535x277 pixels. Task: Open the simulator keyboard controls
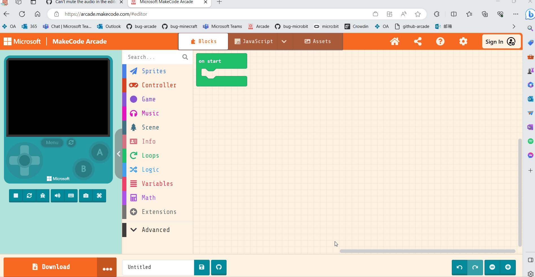(71, 196)
